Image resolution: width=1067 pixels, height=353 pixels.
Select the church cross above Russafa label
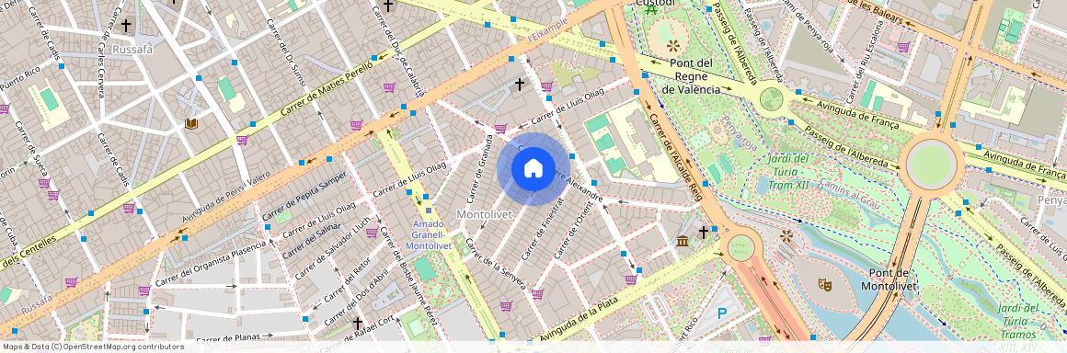click(x=126, y=26)
